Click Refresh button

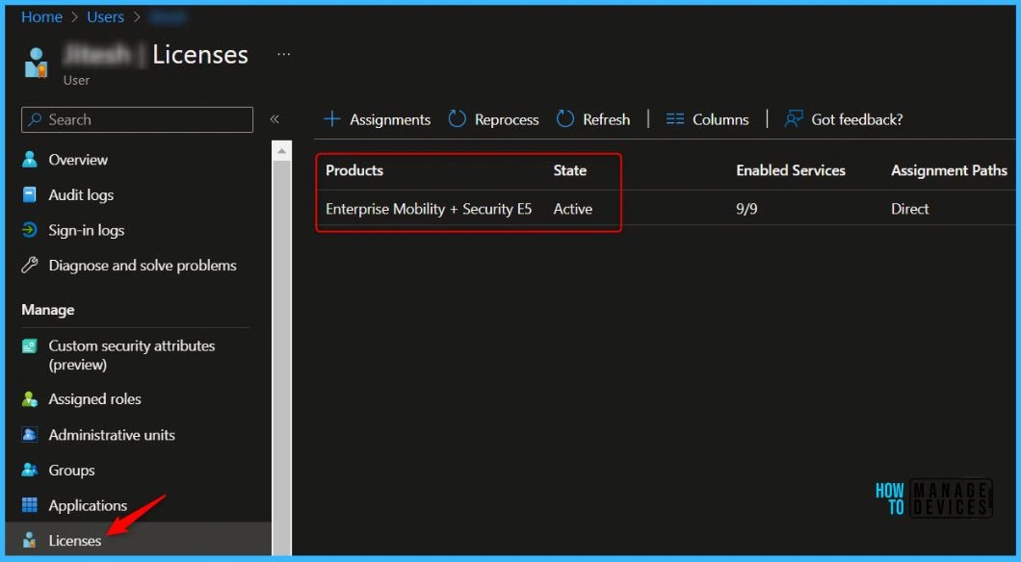[x=593, y=119]
